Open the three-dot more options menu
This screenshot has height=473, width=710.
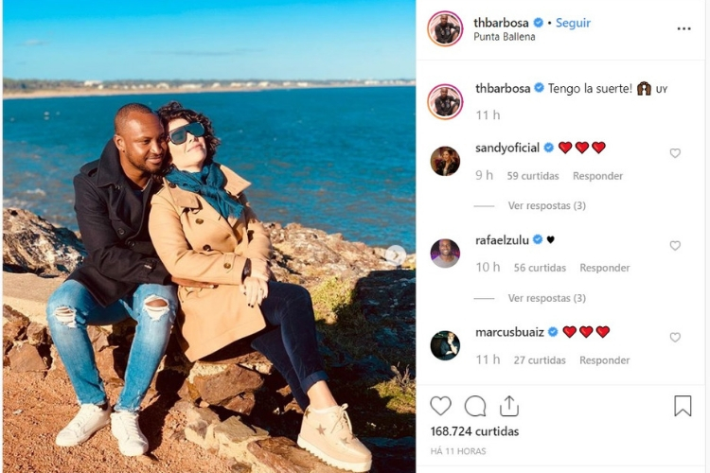(x=683, y=28)
